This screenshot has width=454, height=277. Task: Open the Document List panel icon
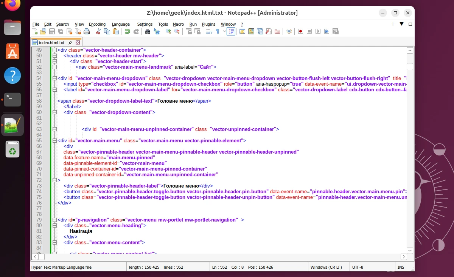tap(260, 31)
